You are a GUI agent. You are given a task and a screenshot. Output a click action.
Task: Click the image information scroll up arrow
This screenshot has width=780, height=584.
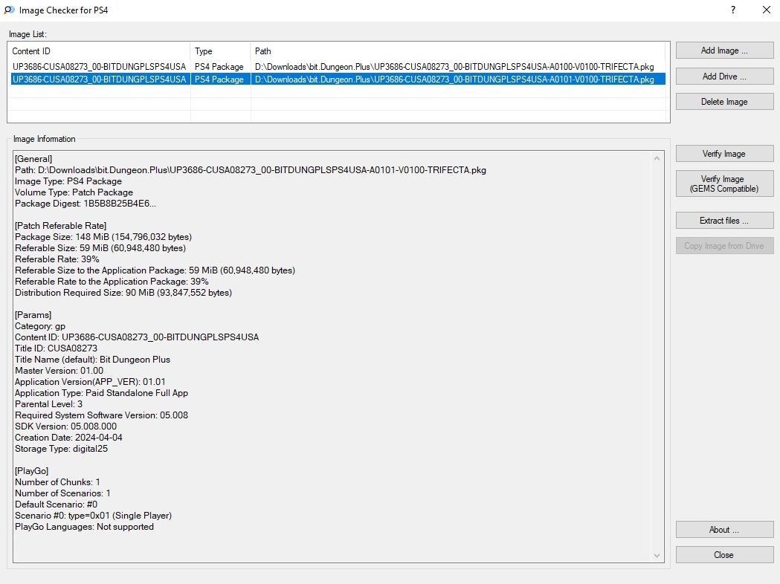657,158
